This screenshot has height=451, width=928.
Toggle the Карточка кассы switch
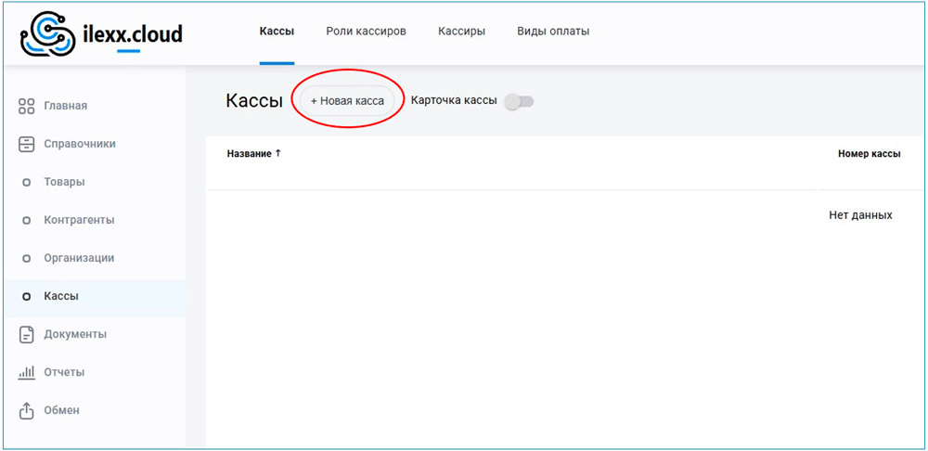pyautogui.click(x=519, y=101)
